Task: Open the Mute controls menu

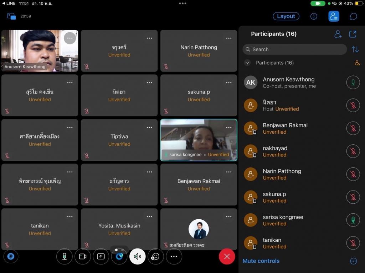Action: coord(261,261)
